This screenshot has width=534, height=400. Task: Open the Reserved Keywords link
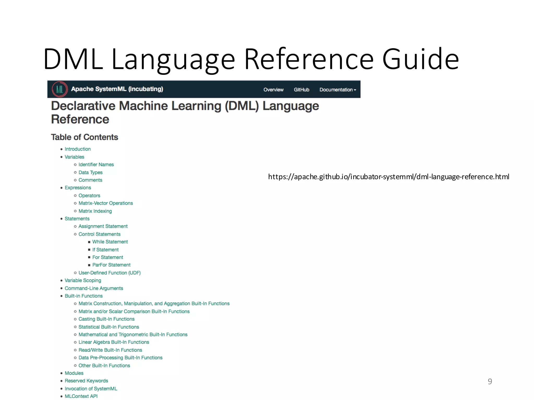coord(86,381)
